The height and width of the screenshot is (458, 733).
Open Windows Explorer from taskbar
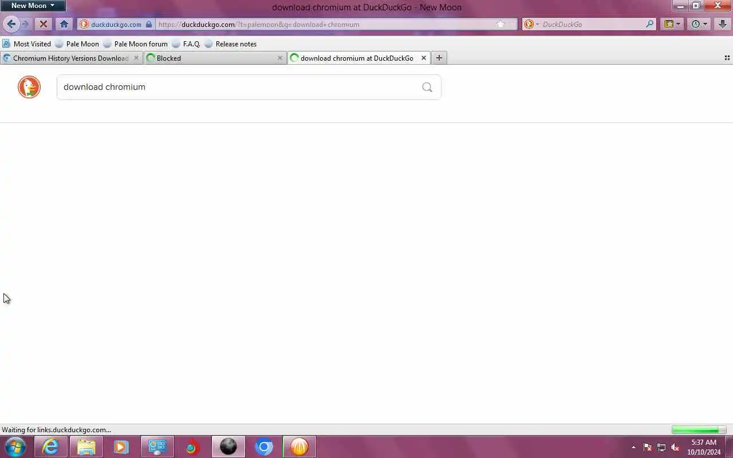(86, 447)
